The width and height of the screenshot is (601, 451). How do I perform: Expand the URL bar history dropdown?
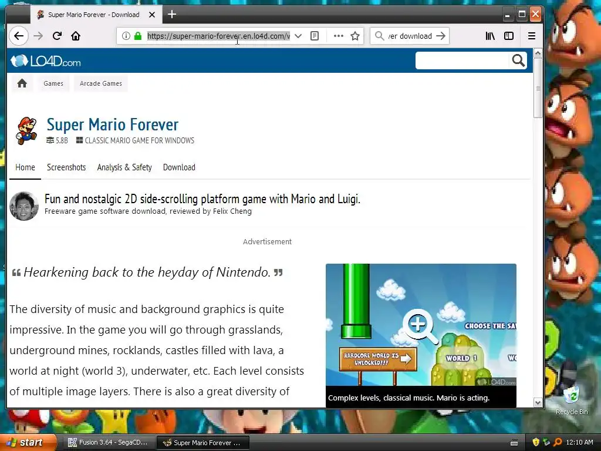tap(298, 36)
